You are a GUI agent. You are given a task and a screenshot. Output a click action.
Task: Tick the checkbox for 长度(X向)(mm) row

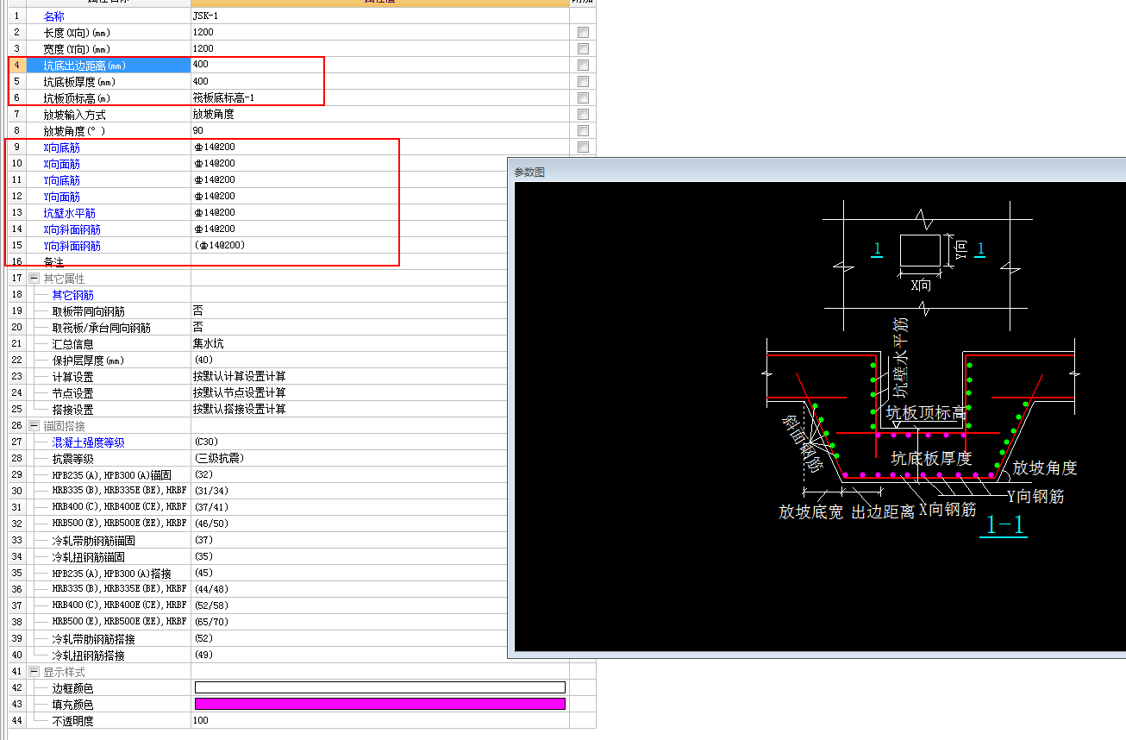[584, 32]
